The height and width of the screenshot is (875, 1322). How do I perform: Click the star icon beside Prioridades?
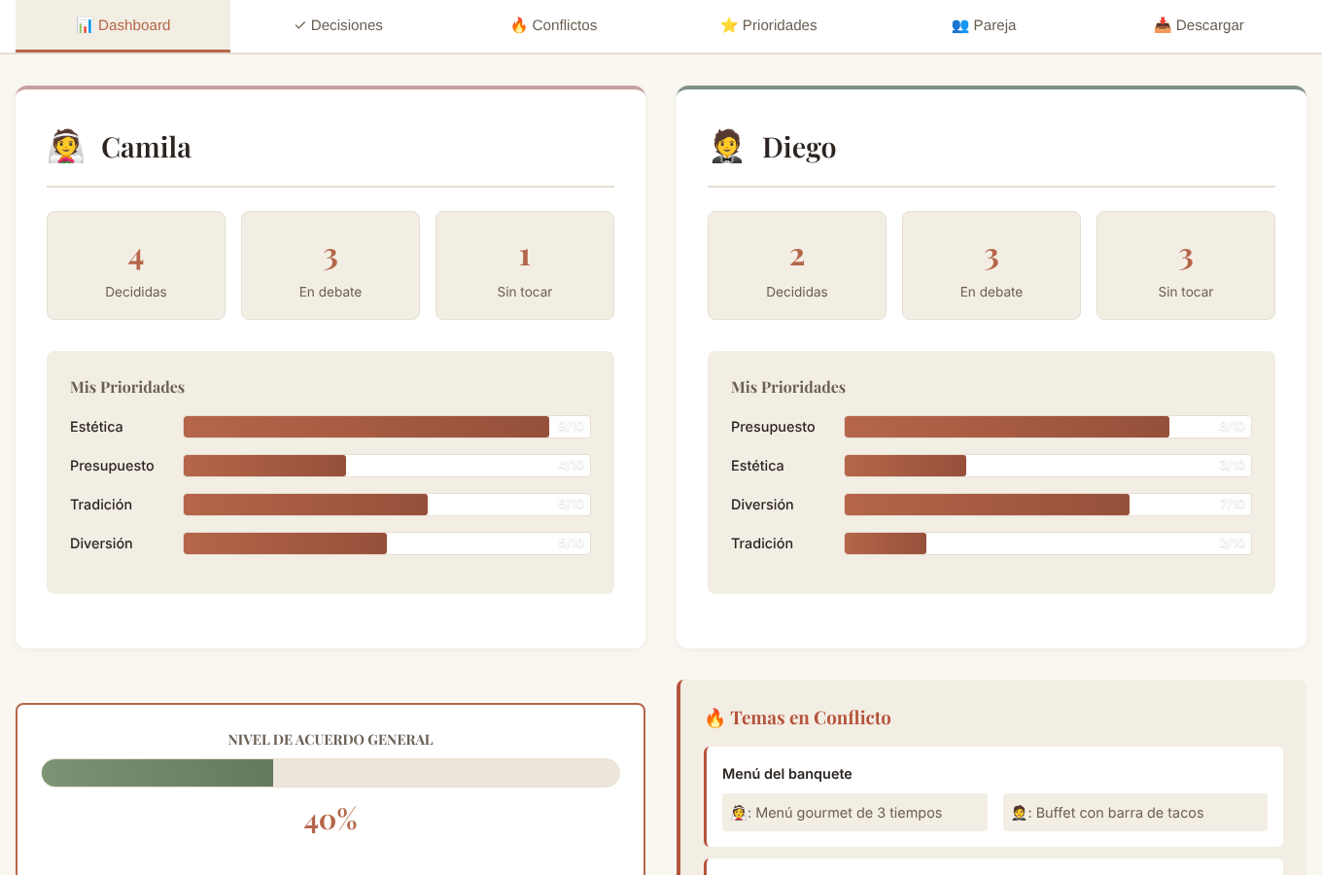click(x=729, y=25)
